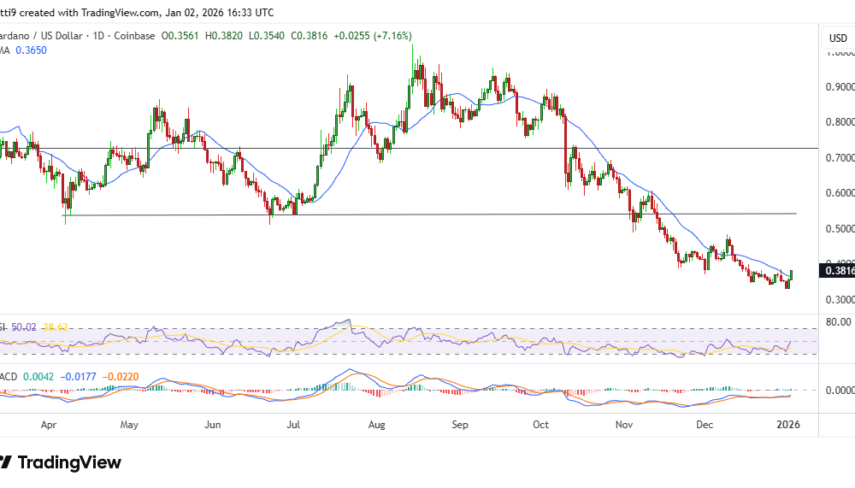This screenshot has width=855, height=488.
Task: Click the MACD histogram value 0.0042
Action: click(38, 376)
